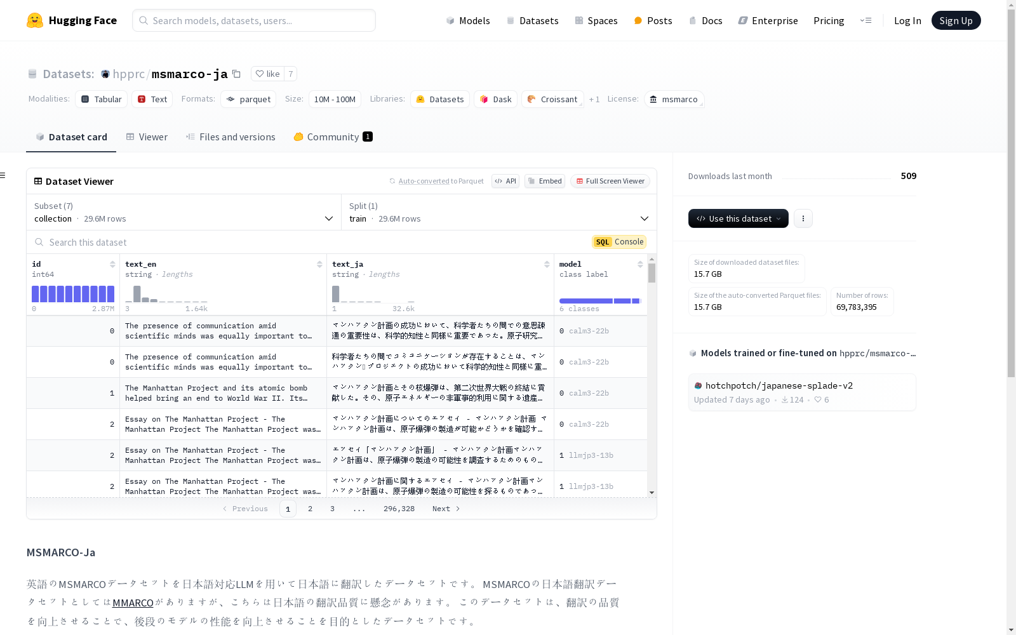1016x635 pixels.
Task: Expand the Subset collection dropdown
Action: click(x=184, y=212)
